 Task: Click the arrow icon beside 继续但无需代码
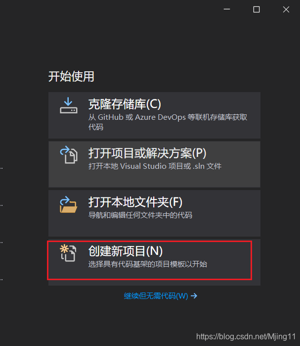tap(194, 296)
